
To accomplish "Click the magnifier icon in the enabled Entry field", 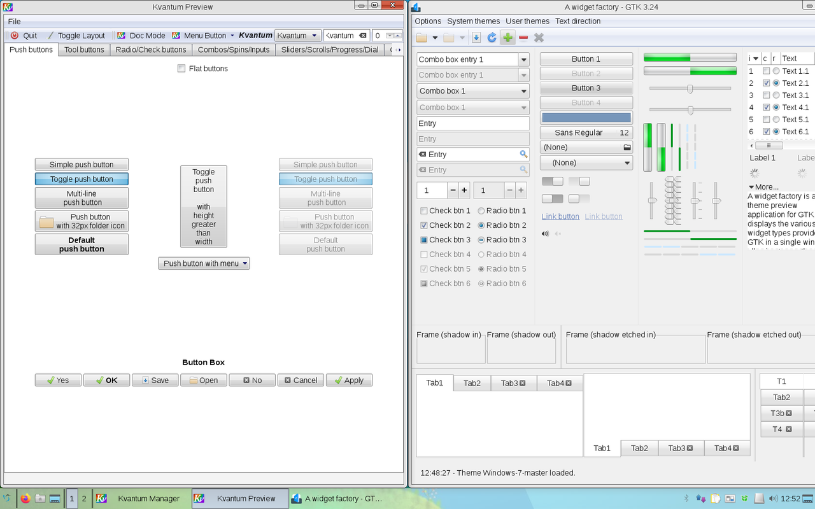I will click(x=523, y=154).
